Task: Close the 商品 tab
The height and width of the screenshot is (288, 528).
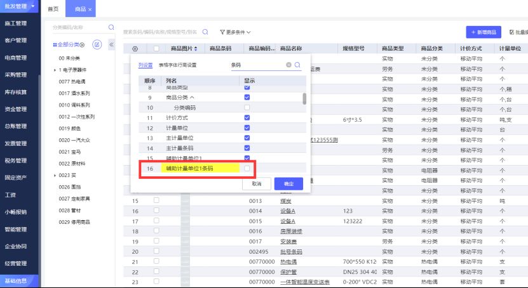Action: pos(90,10)
